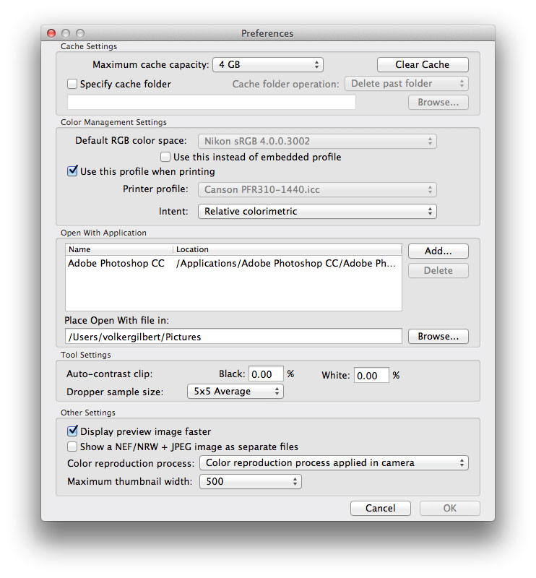Click the Clear Cache button
This screenshot has width=536, height=578.
[x=423, y=65]
